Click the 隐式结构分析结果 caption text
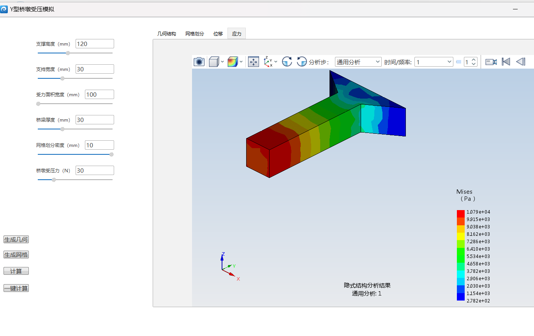 367,285
